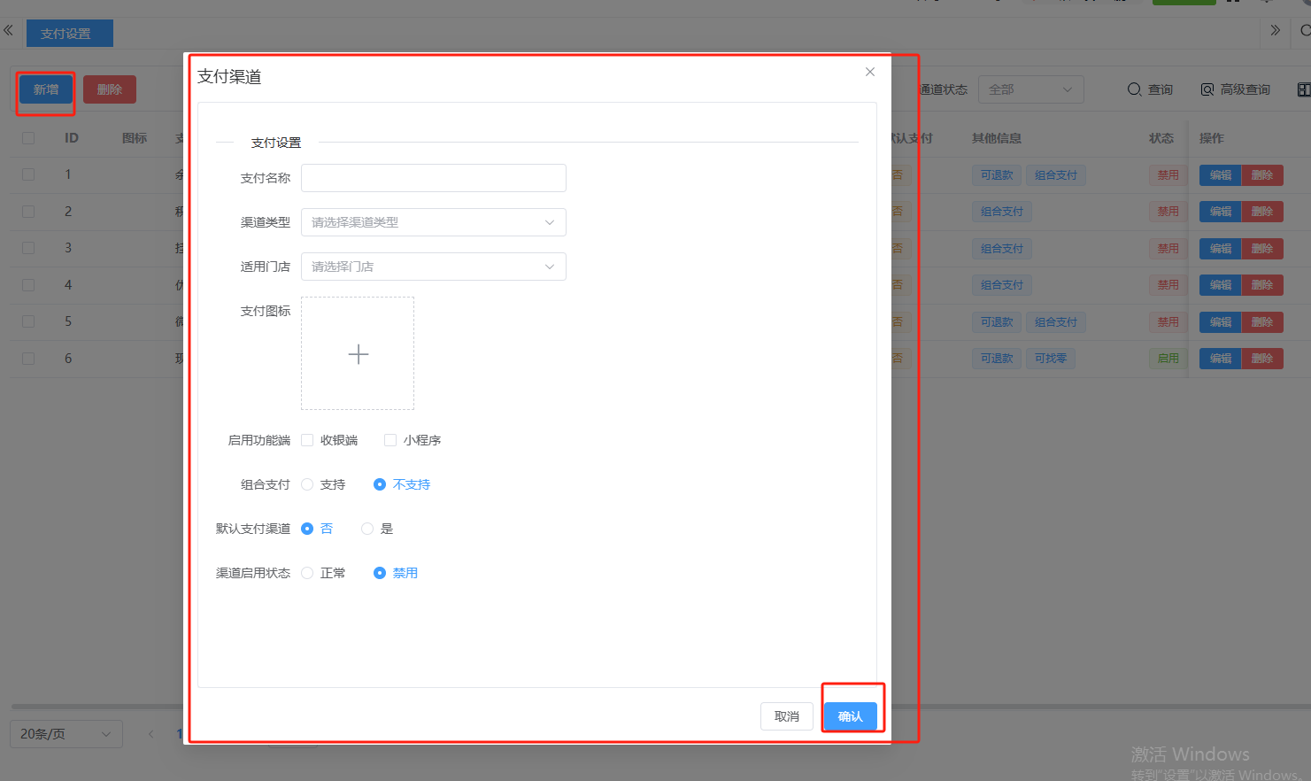The width and height of the screenshot is (1311, 781).
Task: Click the 查询 search magnifier icon
Action: click(x=1134, y=89)
